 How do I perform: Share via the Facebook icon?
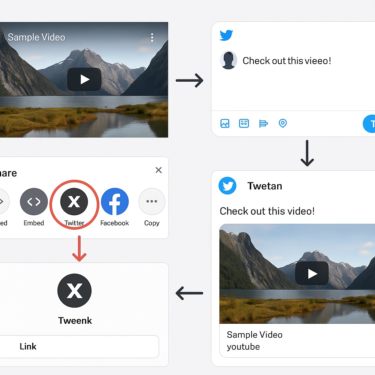(115, 202)
